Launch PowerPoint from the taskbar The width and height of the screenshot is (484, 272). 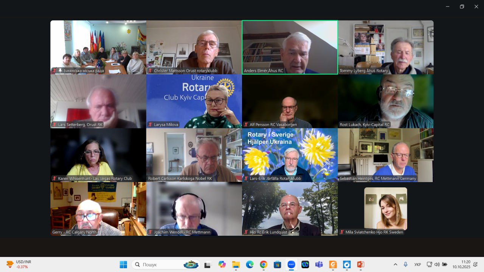pyautogui.click(x=360, y=264)
